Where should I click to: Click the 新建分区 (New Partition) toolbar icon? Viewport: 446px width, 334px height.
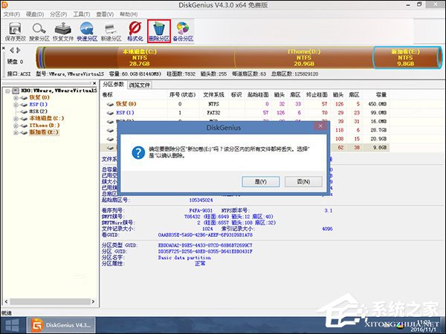click(111, 30)
